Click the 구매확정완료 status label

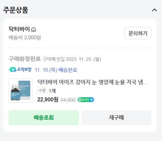[25, 59]
